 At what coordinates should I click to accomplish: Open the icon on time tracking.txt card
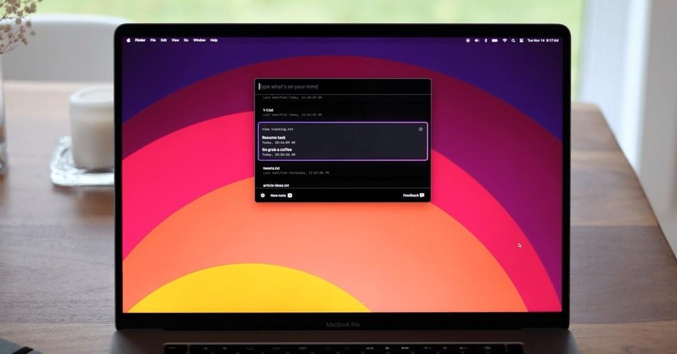point(421,129)
